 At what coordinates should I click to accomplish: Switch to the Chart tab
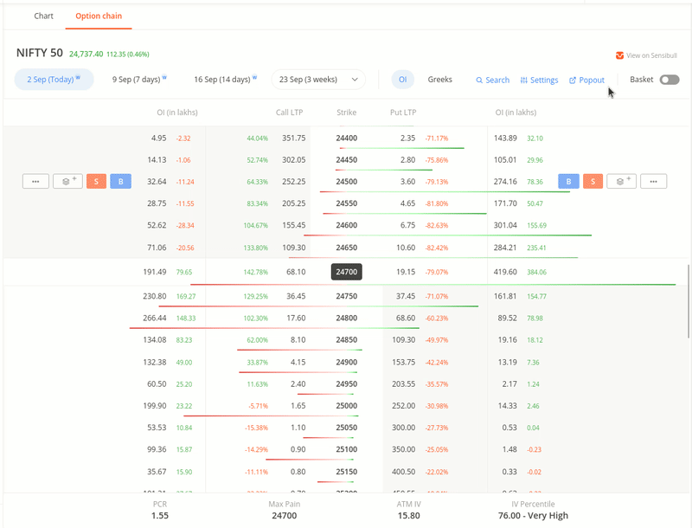tap(43, 16)
